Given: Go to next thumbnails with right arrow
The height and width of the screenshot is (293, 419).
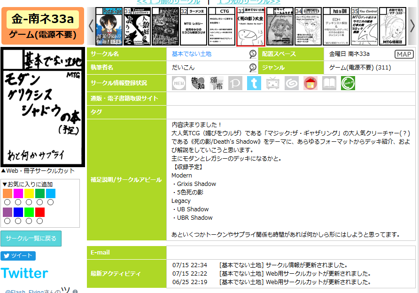Looking at the screenshot, I should (412, 26).
